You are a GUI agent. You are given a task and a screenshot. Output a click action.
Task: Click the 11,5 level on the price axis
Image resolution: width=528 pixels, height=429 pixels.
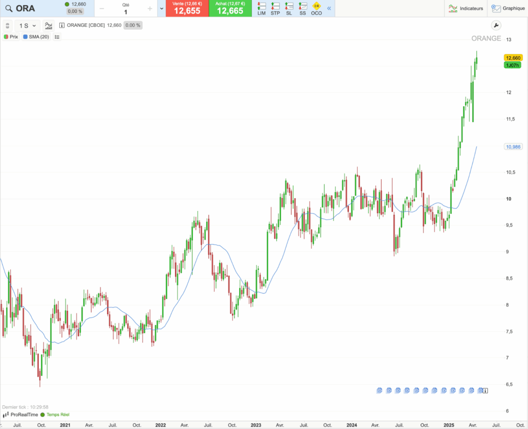point(510,119)
